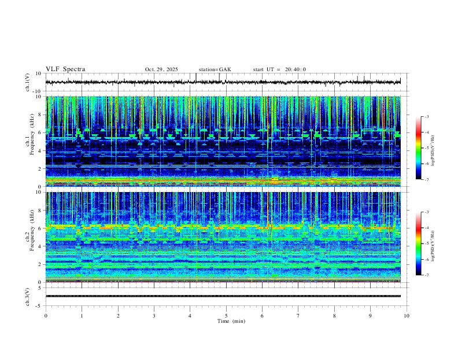
Task: Click the "-3" tick on lower colorbar
Action: (426, 212)
